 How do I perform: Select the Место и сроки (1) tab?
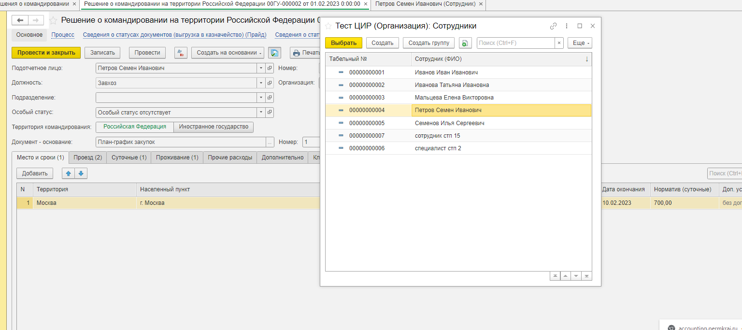tap(41, 158)
